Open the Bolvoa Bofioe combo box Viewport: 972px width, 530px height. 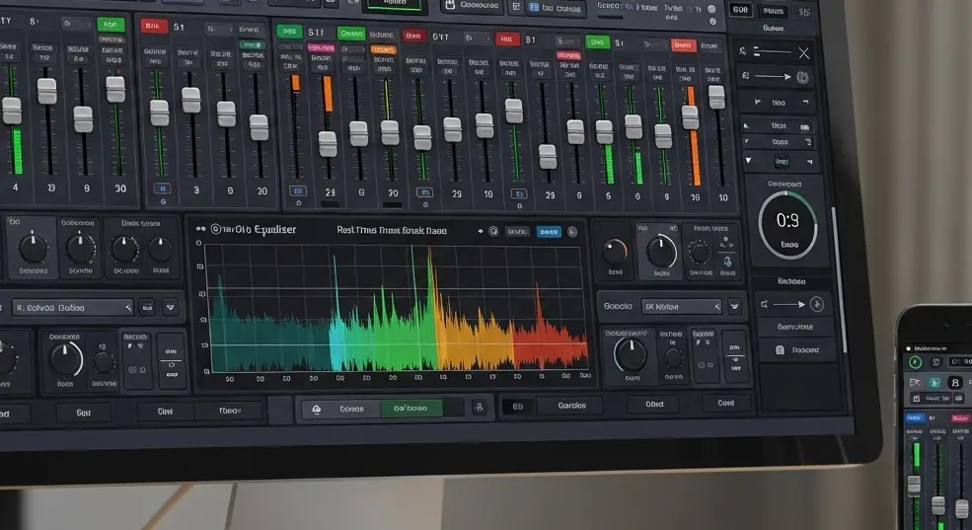pyautogui.click(x=72, y=308)
